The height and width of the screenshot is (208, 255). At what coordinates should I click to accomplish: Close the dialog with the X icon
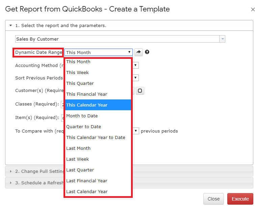[x=253, y=9]
